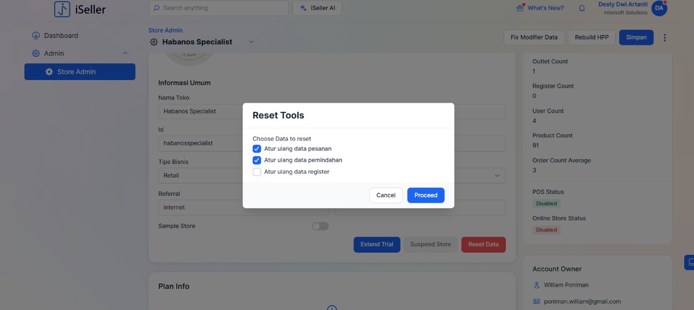Open Dashboard from the sidebar
Viewport: 694px width, 310px height.
click(61, 36)
